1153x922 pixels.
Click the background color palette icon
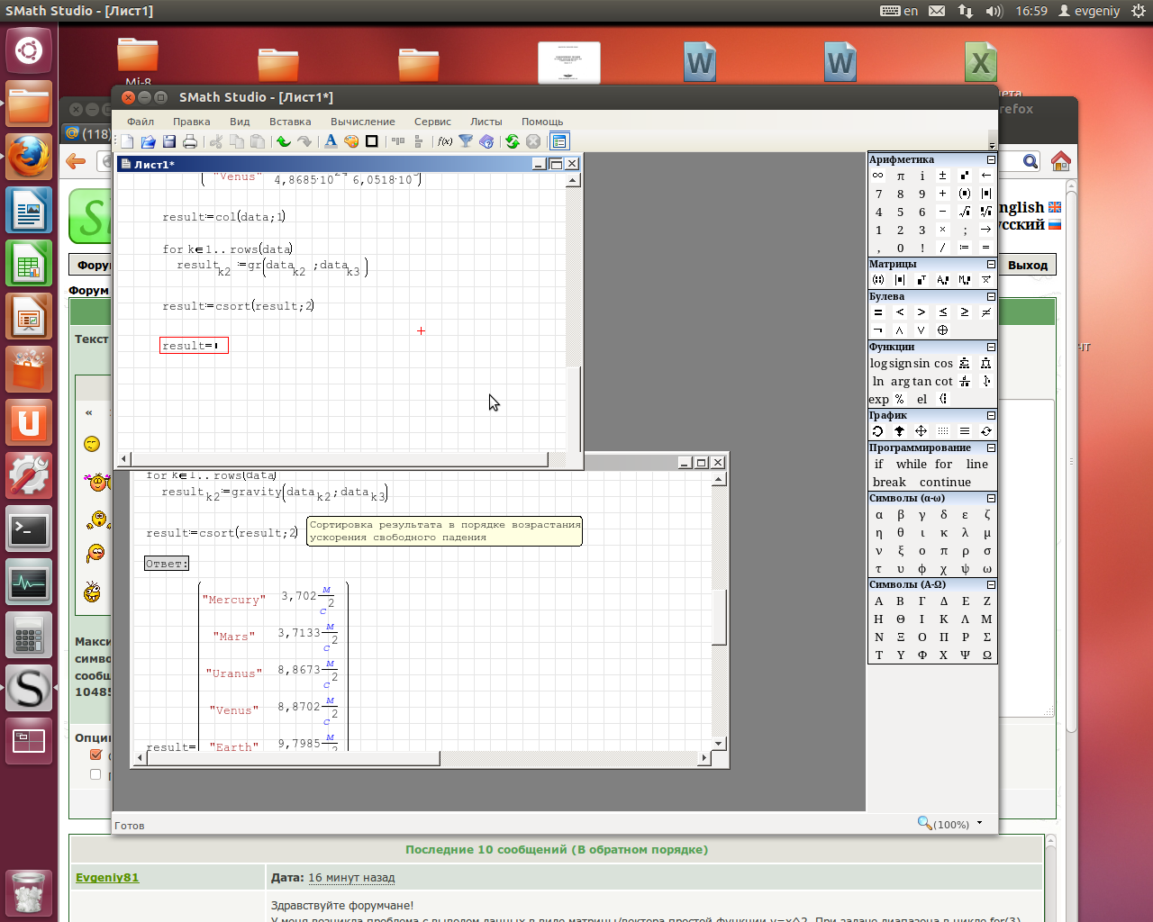pyautogui.click(x=351, y=141)
